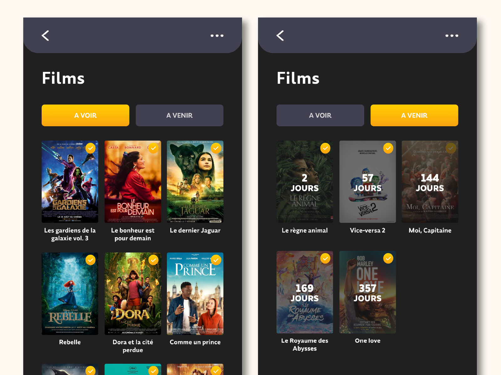This screenshot has height=375, width=501.
Task: Uncheck the Les gardiens de la galaxie checkmark
Action: (90, 148)
